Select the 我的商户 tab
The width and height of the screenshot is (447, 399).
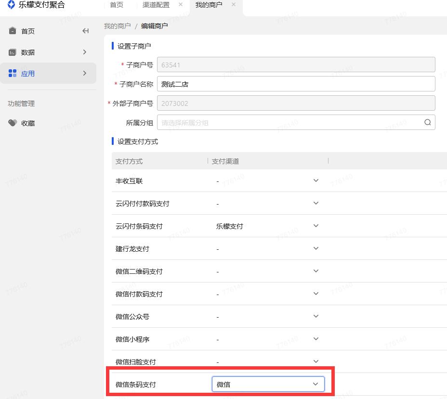click(209, 5)
